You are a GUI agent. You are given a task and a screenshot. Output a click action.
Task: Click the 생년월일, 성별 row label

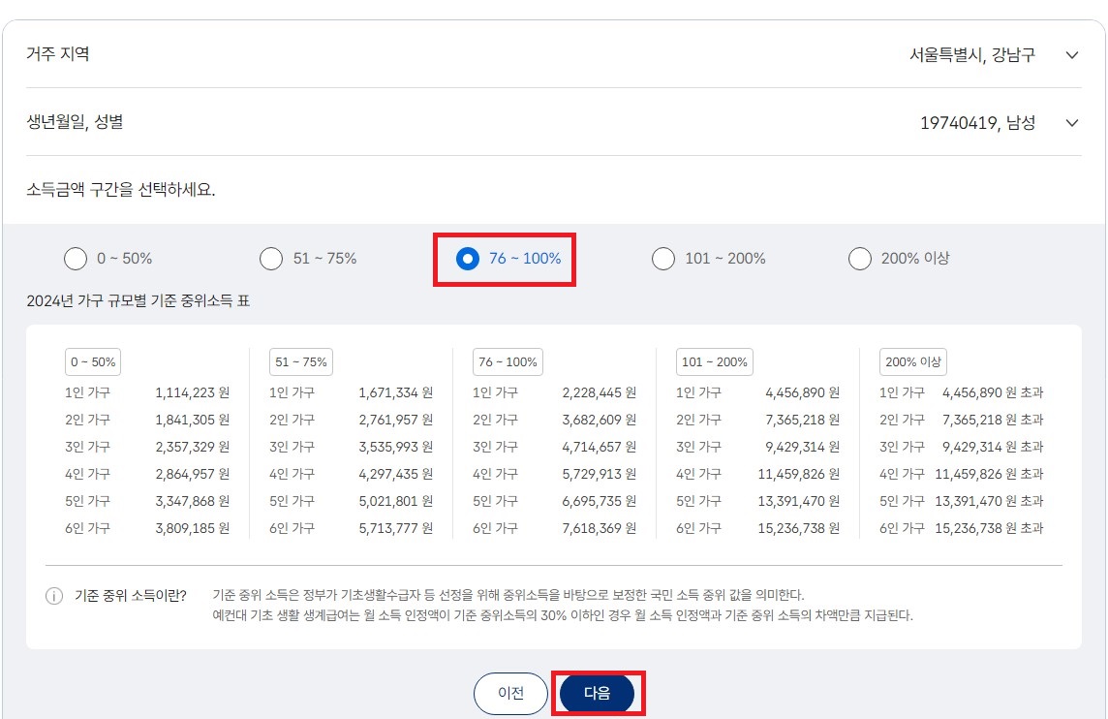75,122
